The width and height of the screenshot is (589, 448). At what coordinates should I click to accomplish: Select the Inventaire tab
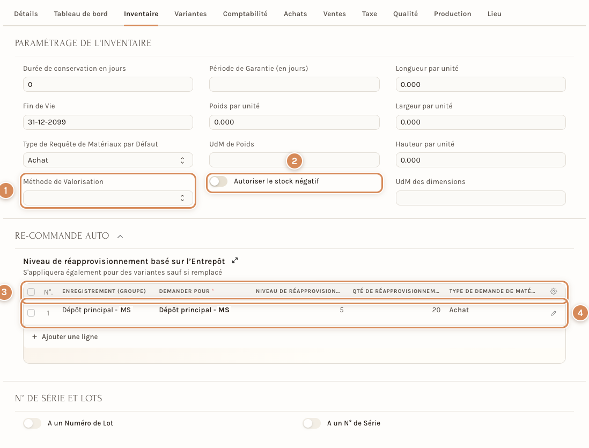click(141, 14)
